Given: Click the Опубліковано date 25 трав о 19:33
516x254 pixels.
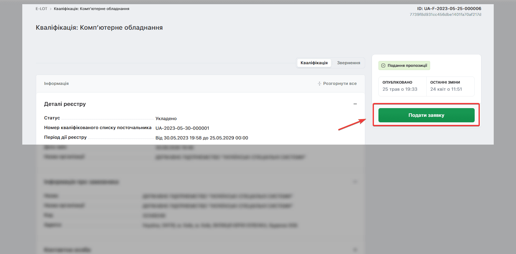Looking at the screenshot, I should pos(400,89).
